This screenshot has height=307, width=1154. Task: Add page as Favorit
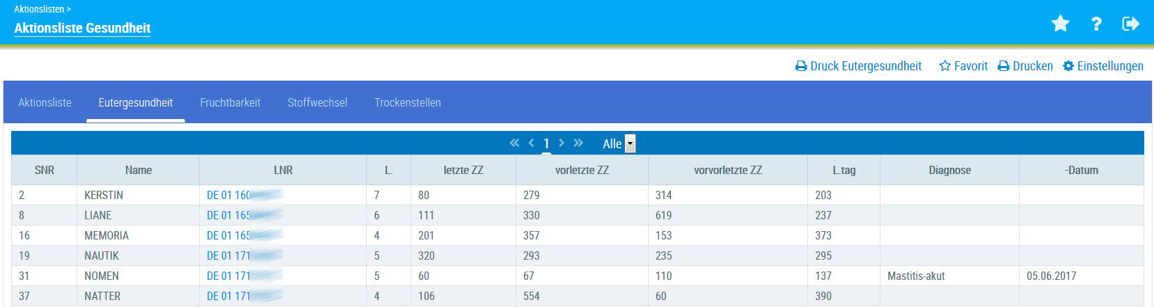coord(963,66)
